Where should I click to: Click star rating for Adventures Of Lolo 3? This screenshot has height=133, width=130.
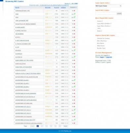point(49,113)
